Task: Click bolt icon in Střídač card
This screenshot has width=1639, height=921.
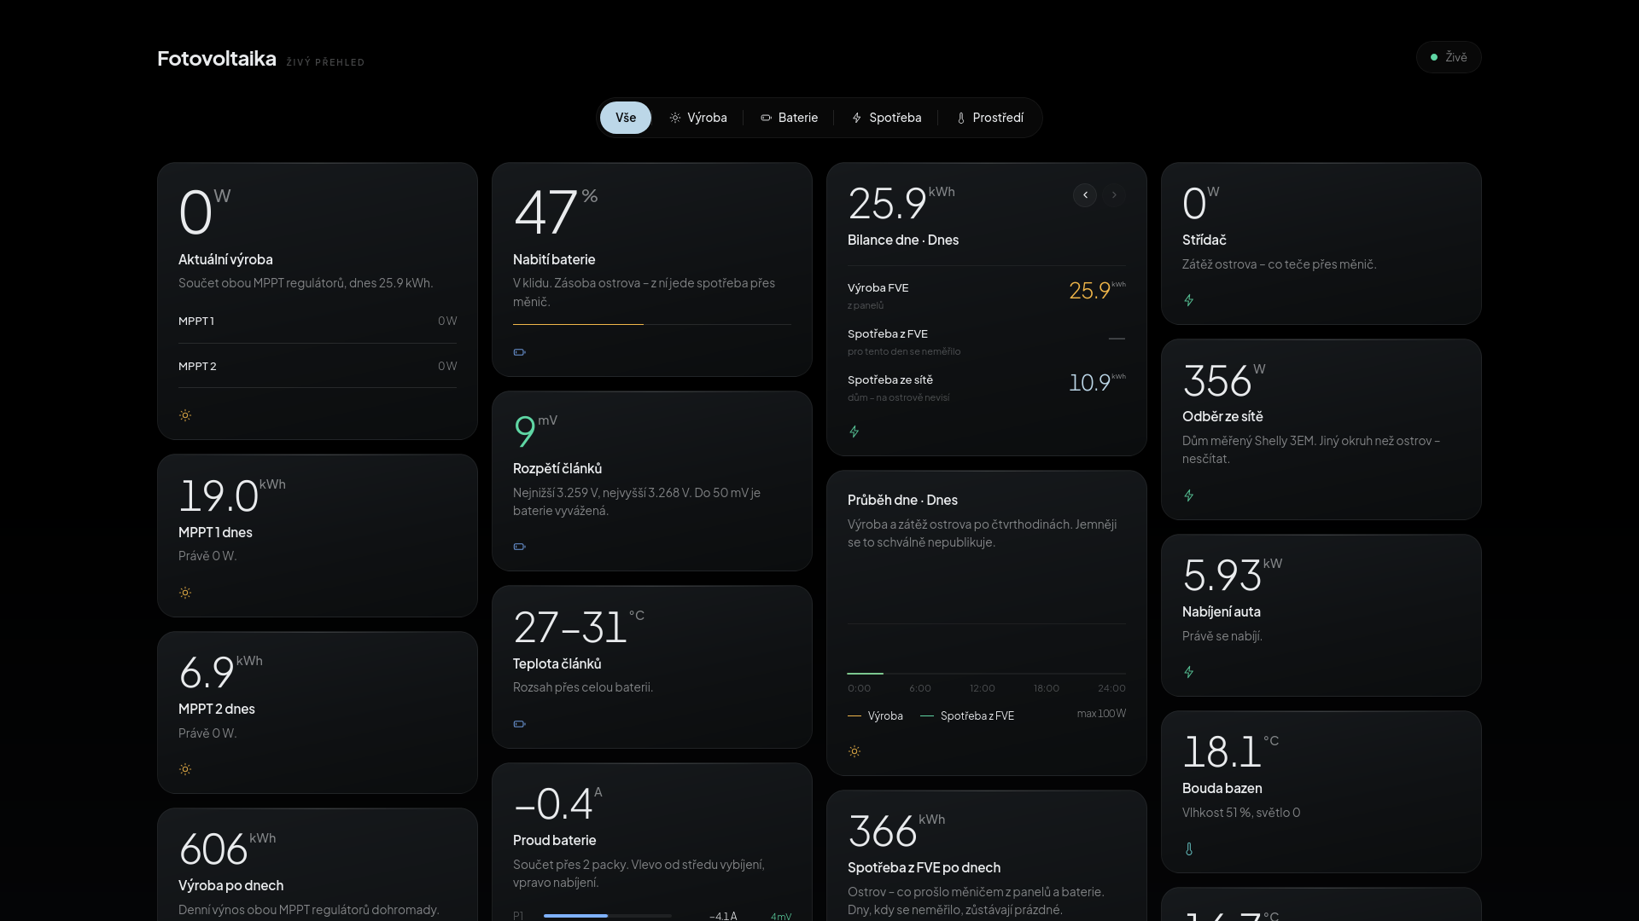Action: point(1189,300)
